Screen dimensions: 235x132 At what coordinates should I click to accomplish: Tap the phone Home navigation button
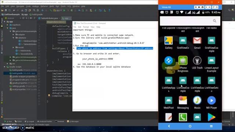190,126
